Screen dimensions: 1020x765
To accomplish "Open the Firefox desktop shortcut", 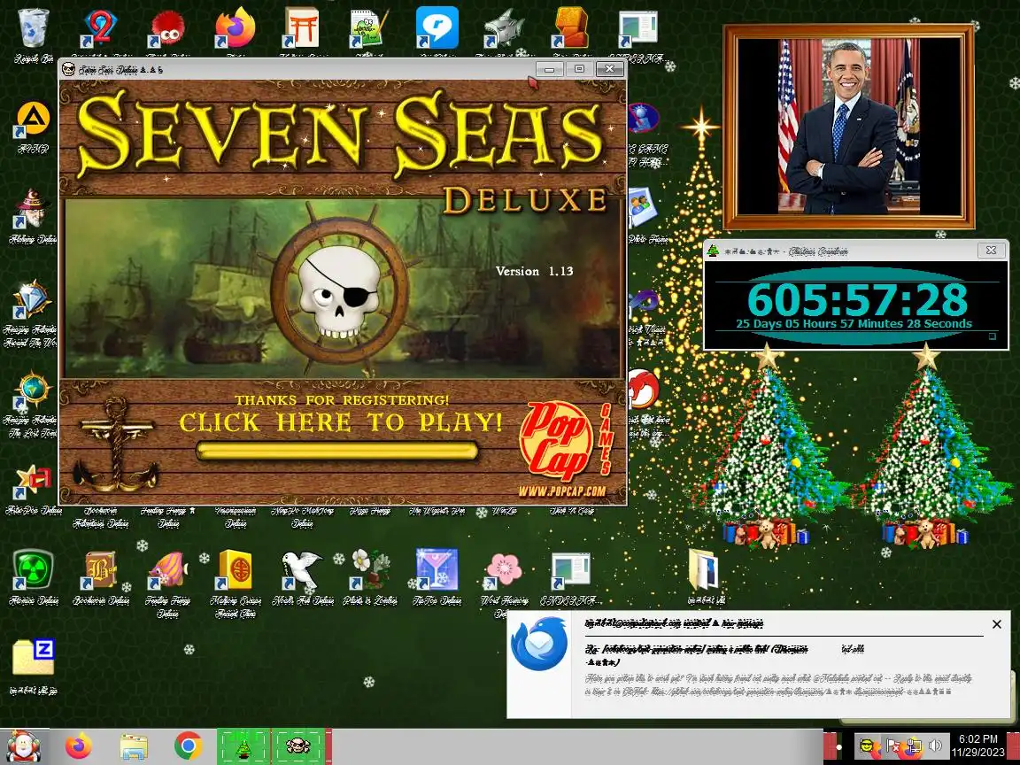I will (234, 28).
